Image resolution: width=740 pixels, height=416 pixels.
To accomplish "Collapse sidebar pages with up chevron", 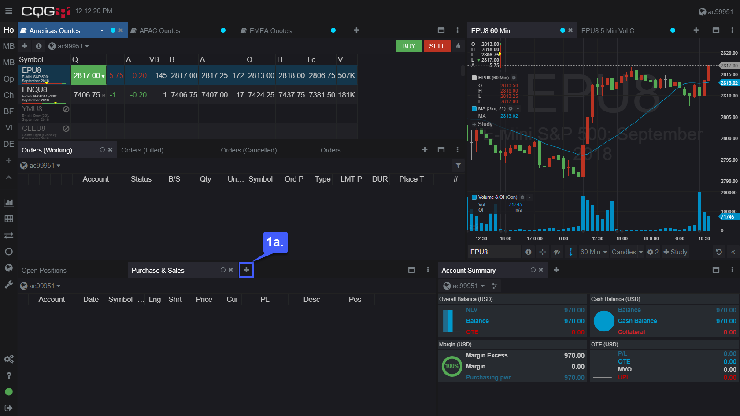I will pyautogui.click(x=8, y=177).
